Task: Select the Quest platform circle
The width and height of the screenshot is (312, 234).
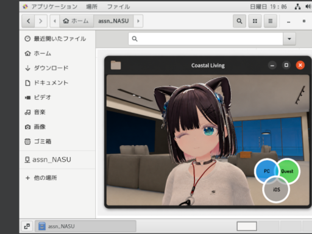Action: (288, 171)
